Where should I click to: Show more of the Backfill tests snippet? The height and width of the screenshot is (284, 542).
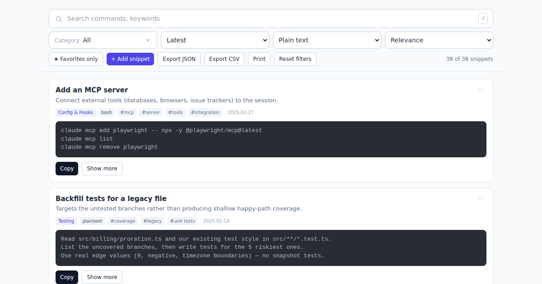point(102,277)
